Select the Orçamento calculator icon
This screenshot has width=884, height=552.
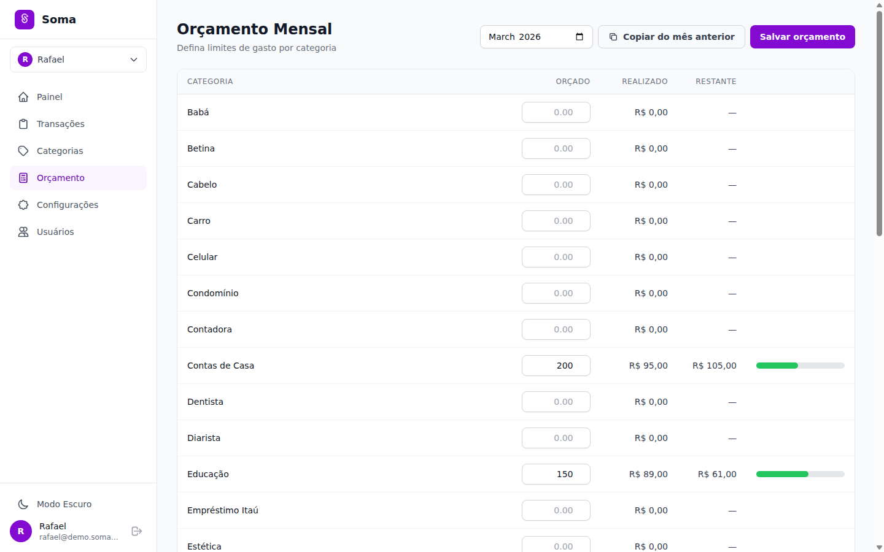click(x=23, y=177)
